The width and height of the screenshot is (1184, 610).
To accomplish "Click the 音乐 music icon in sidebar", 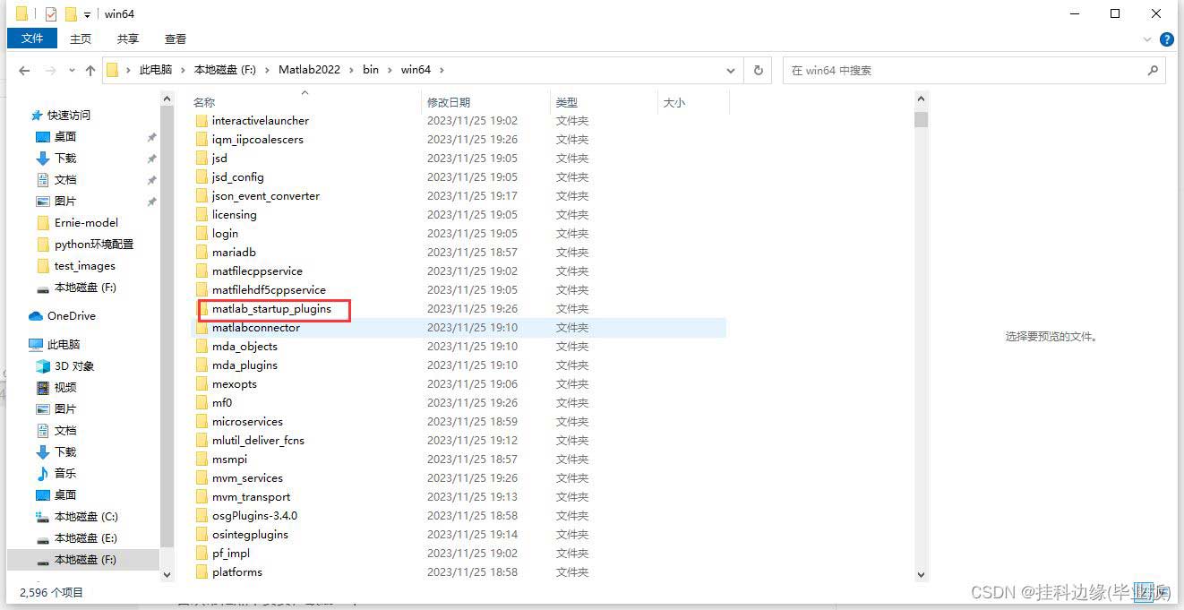I will coord(42,474).
